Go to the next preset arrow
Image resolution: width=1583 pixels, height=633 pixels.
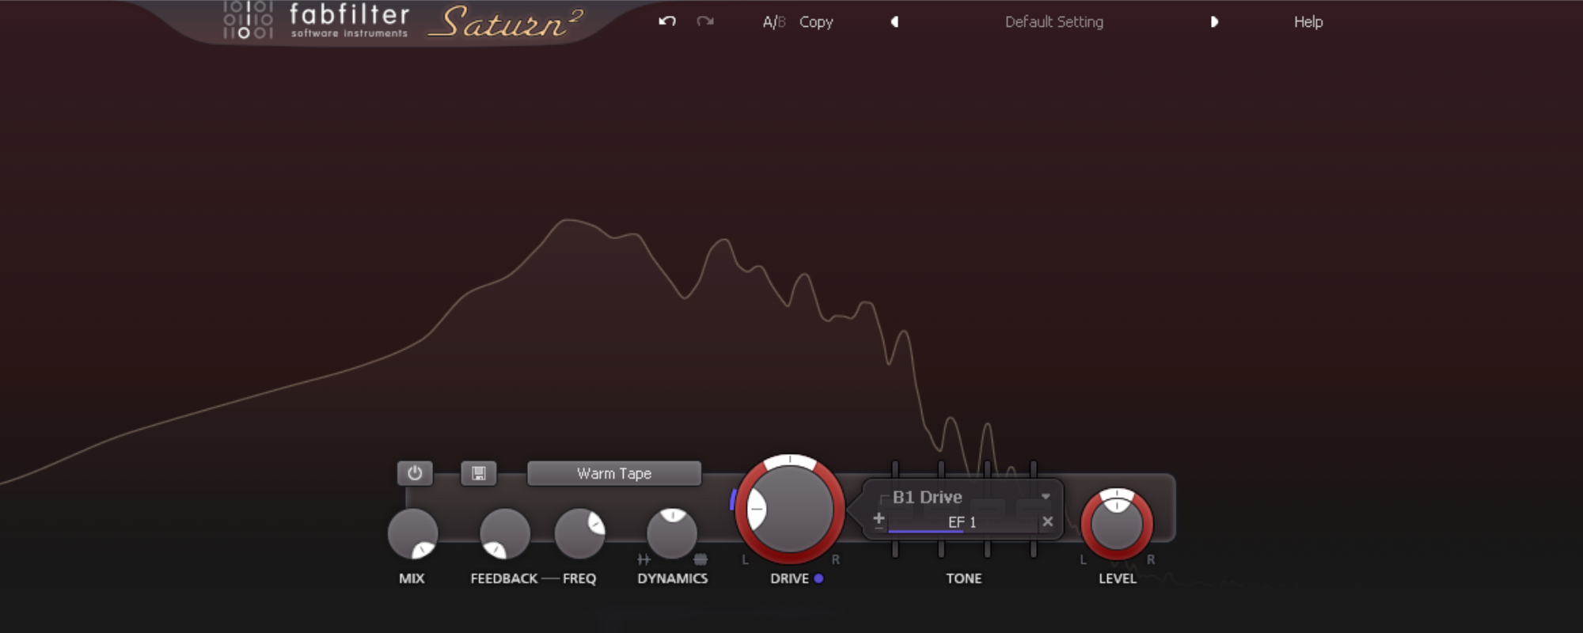(1214, 22)
